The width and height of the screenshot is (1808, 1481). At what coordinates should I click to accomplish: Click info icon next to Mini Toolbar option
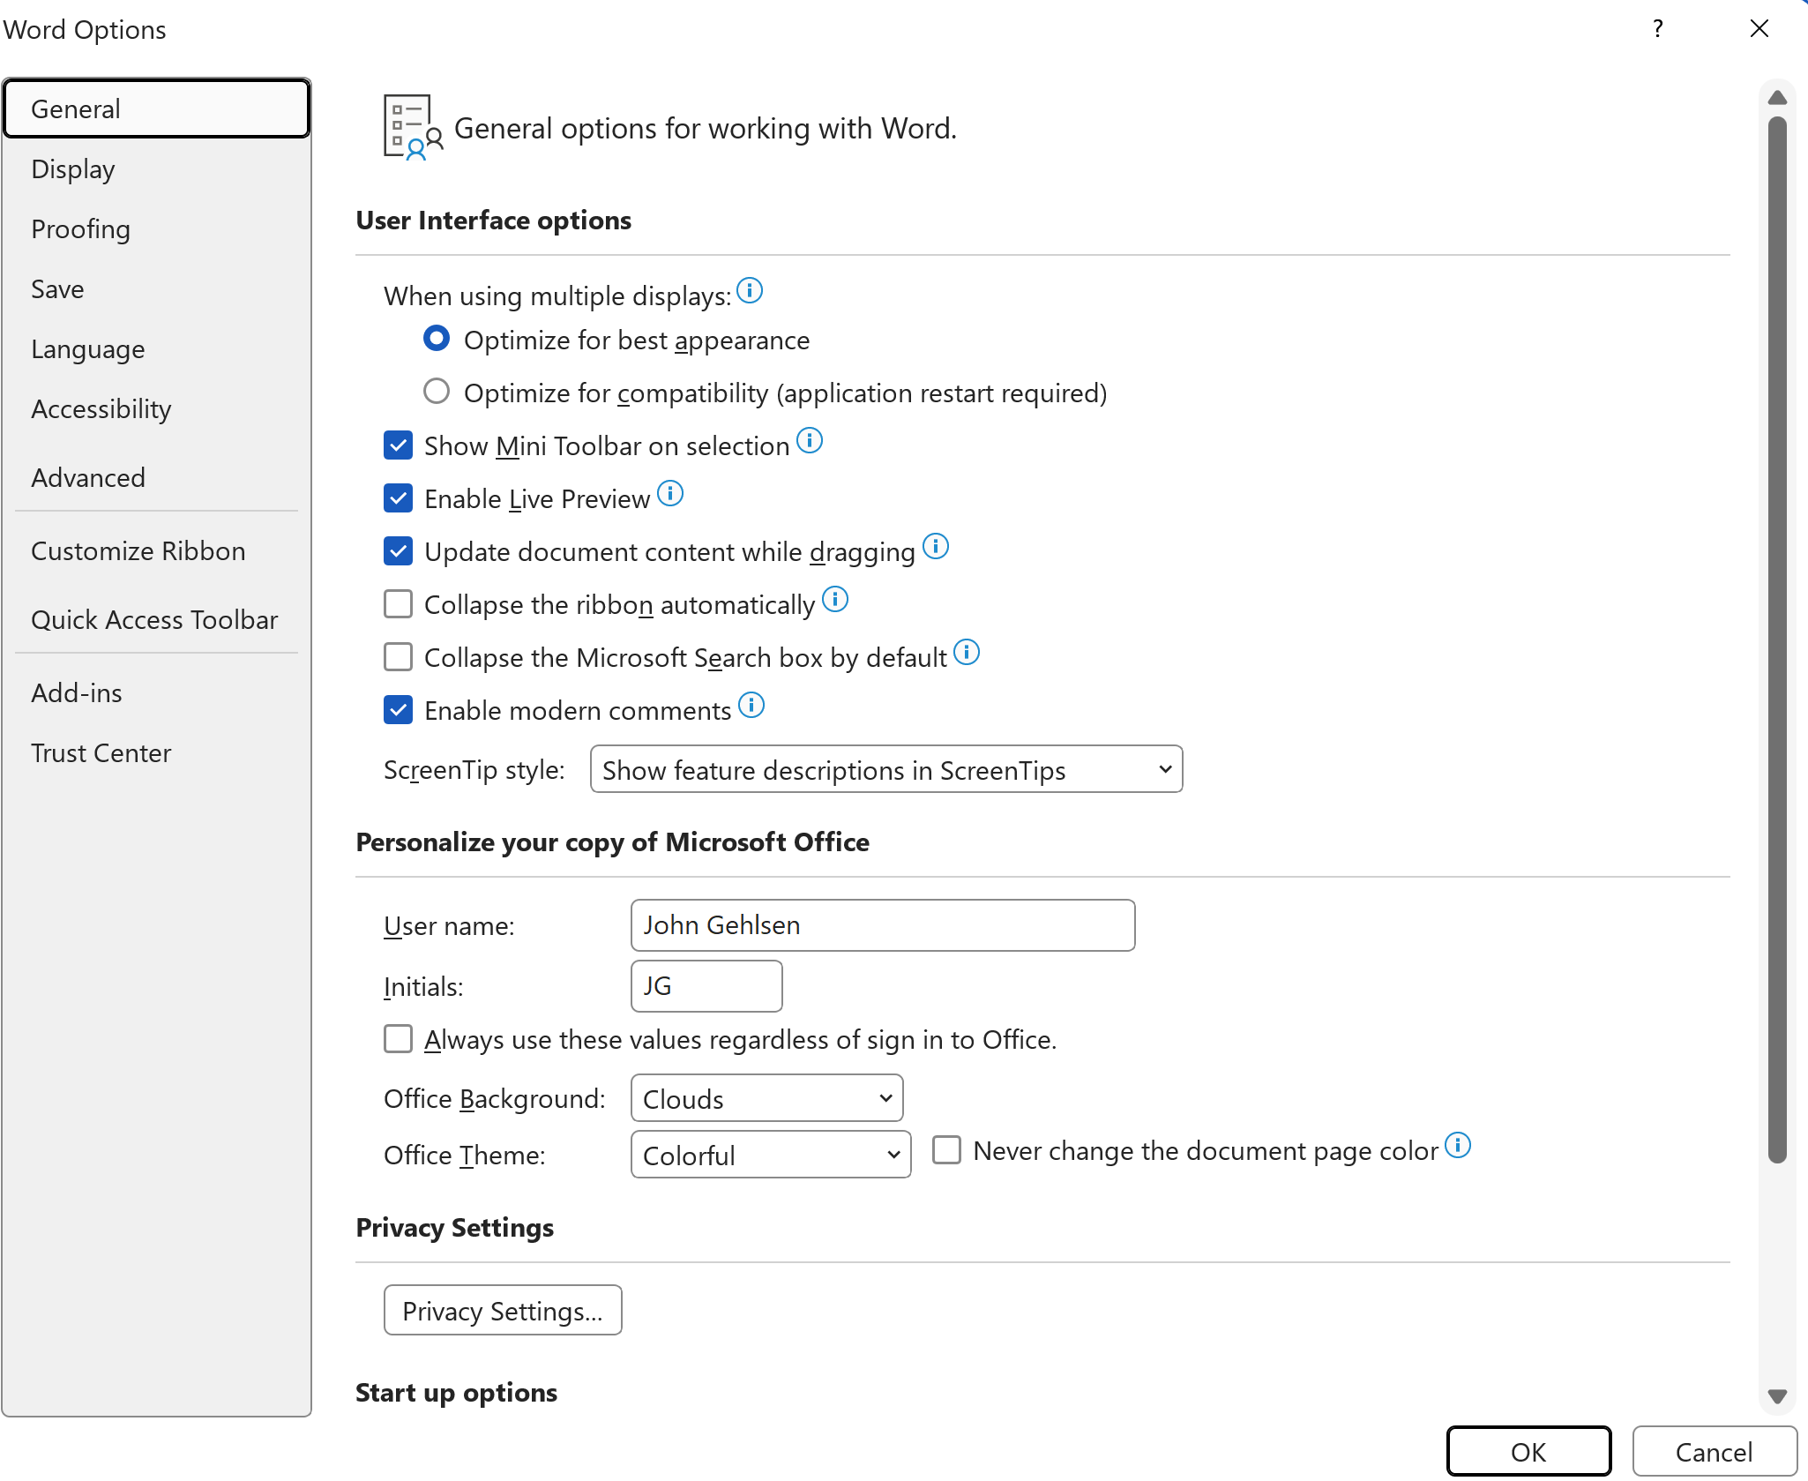[x=809, y=440]
